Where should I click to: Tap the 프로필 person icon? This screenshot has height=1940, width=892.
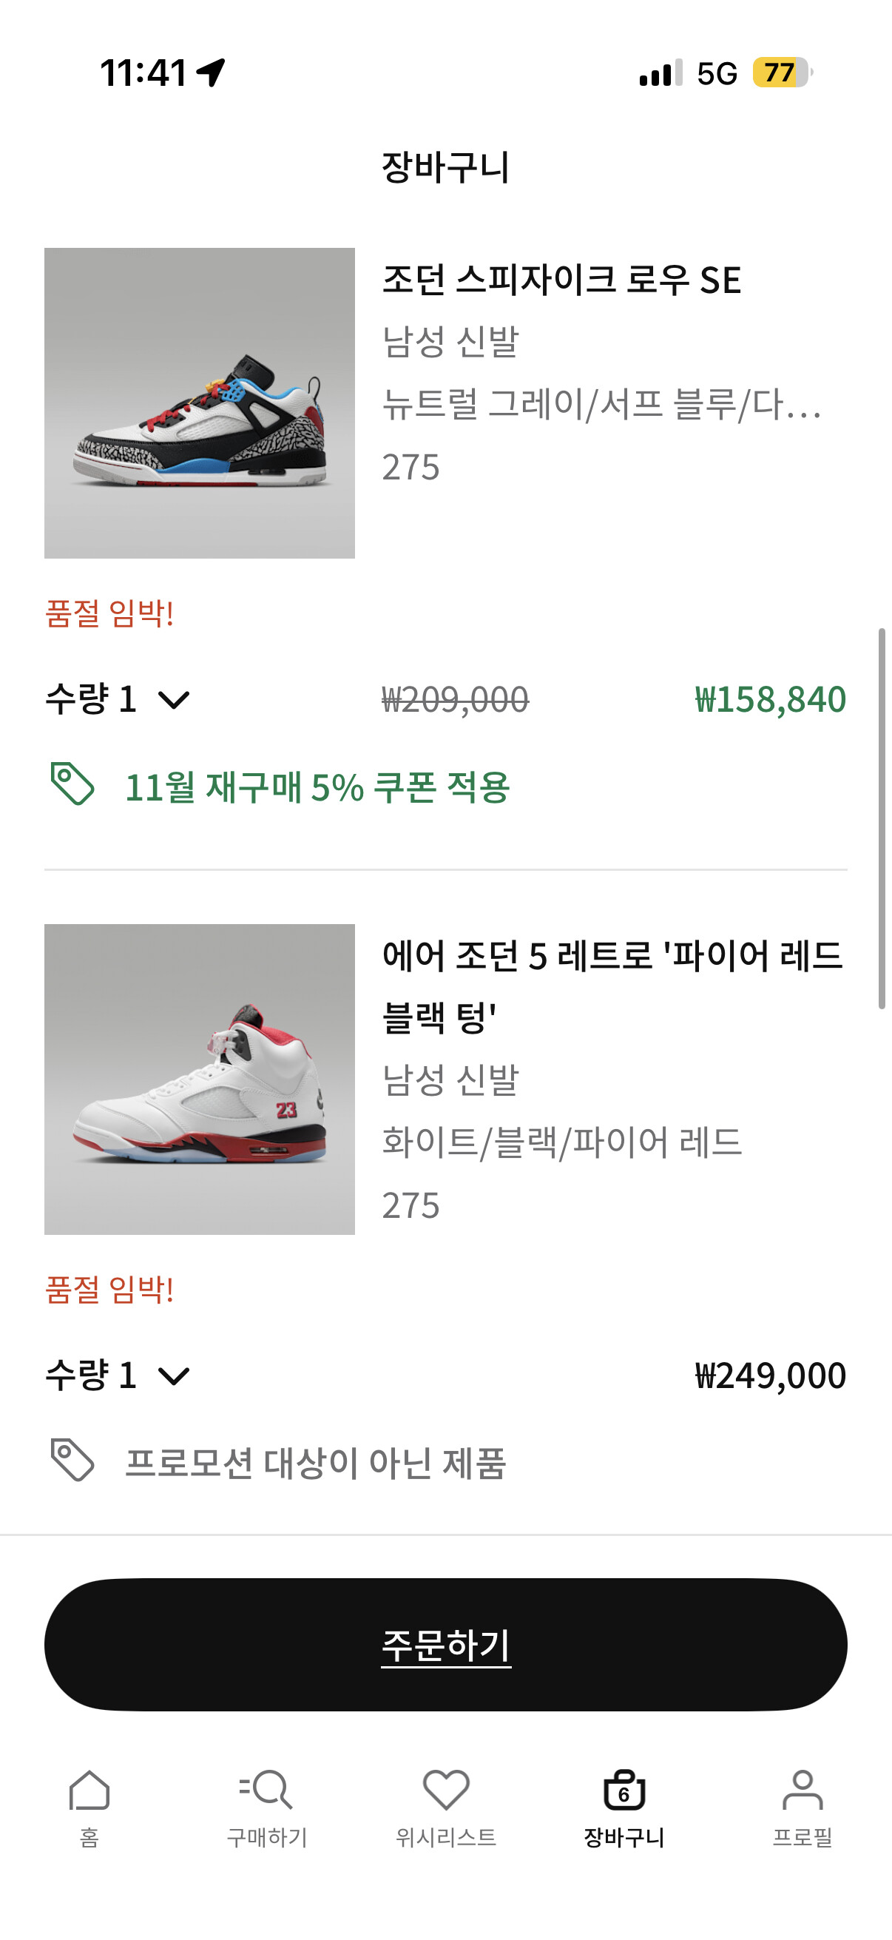coord(803,1791)
